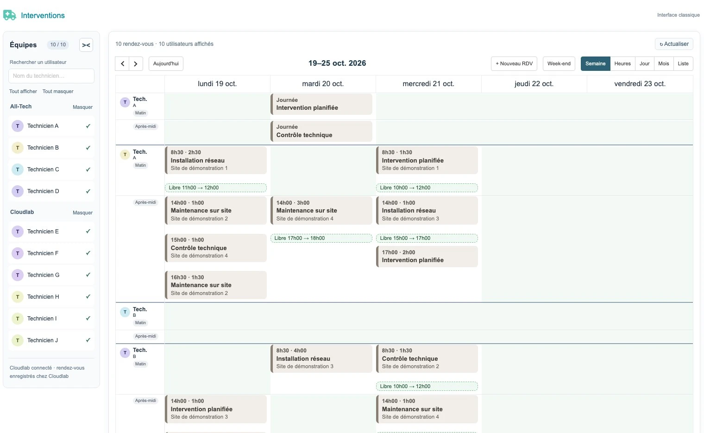Open Monday 15h00 Contrôle technique appointment

[x=216, y=248]
